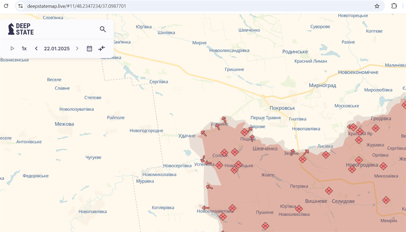Click the Родинське label
406x232 pixels.
click(295, 52)
